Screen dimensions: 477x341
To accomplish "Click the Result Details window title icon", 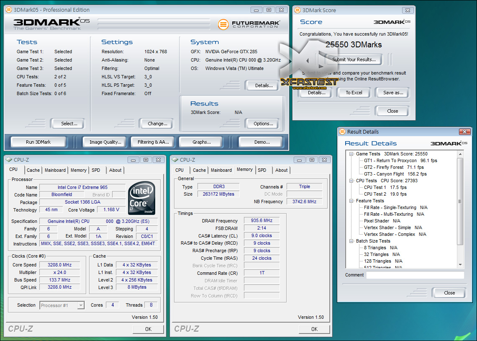I will 342,132.
